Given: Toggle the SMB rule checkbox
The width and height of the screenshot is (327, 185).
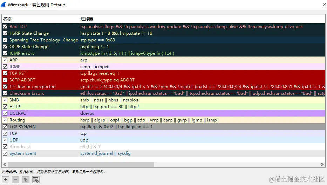Looking at the screenshot, I should point(5,100).
